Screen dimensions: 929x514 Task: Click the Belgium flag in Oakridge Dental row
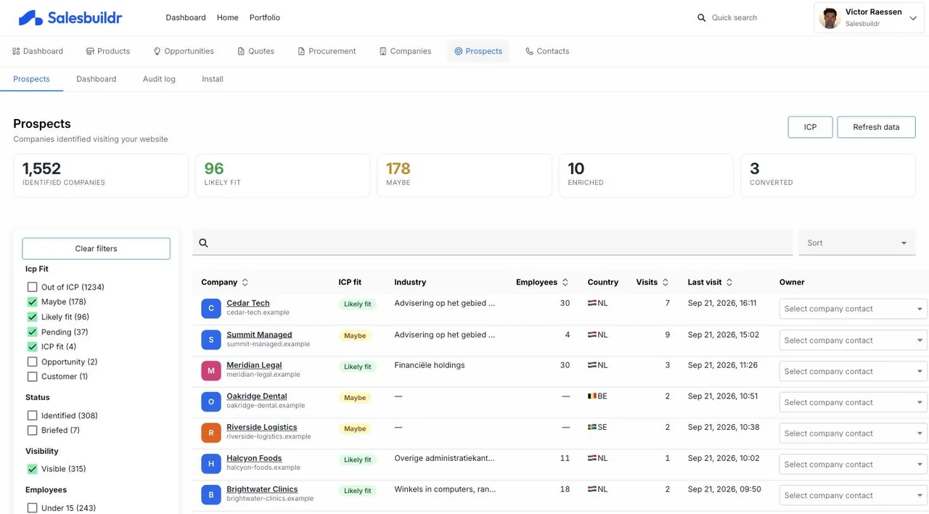pyautogui.click(x=592, y=396)
